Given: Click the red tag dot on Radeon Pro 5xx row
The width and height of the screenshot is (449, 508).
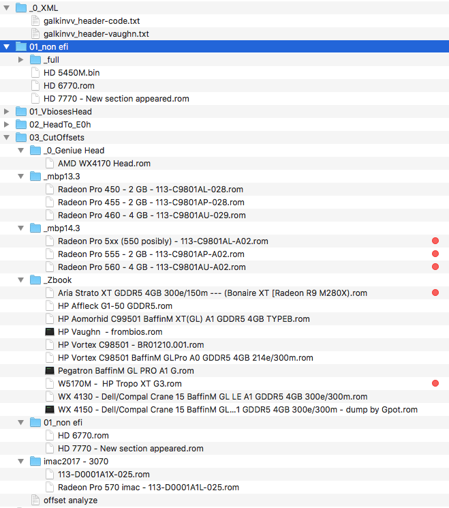Looking at the screenshot, I should coord(435,241).
